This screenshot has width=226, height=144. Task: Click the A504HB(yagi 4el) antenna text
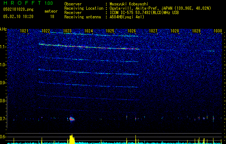[x=127, y=17]
